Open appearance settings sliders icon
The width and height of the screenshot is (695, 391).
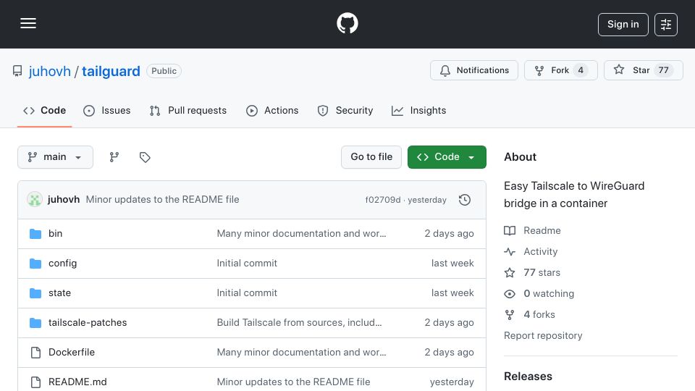pos(666,25)
